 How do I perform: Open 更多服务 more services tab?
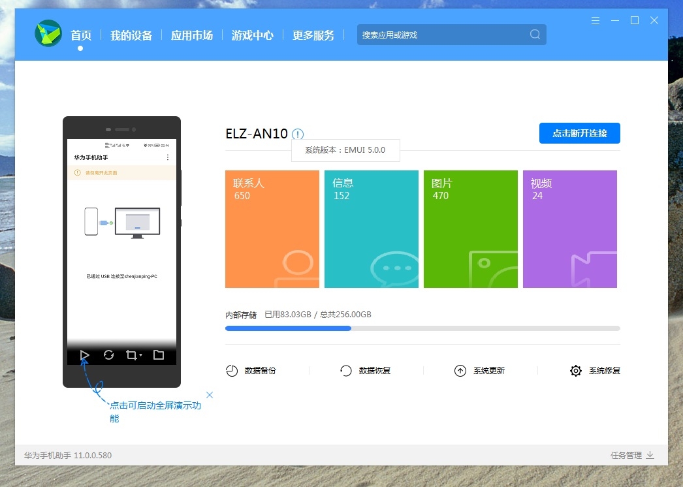(x=313, y=35)
